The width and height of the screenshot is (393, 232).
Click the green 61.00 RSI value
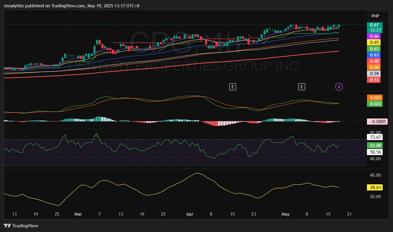click(x=375, y=145)
